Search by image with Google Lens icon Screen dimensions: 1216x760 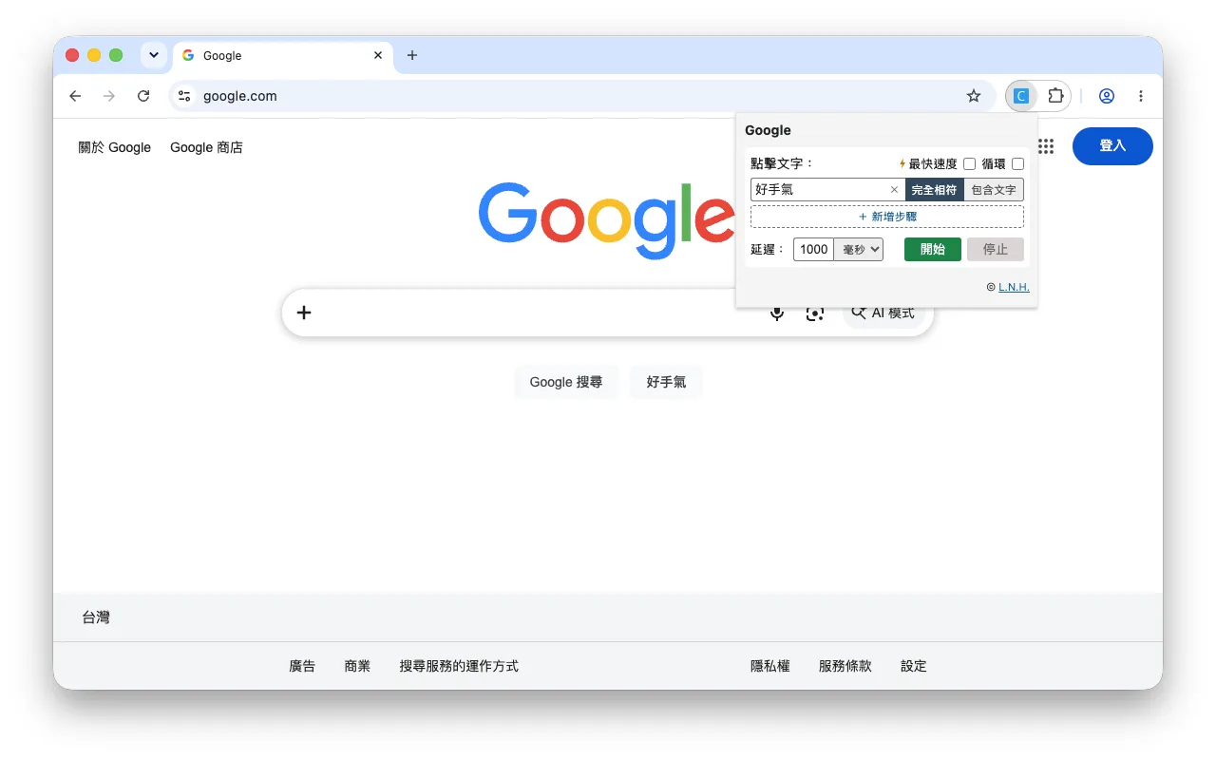pyautogui.click(x=814, y=313)
